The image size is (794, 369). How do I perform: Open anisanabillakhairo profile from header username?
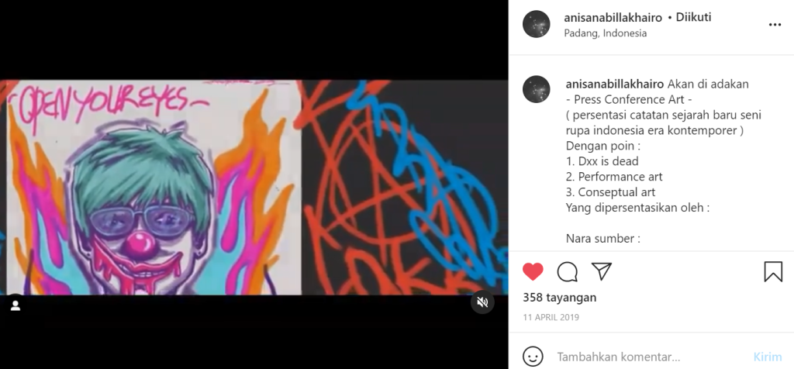point(613,18)
